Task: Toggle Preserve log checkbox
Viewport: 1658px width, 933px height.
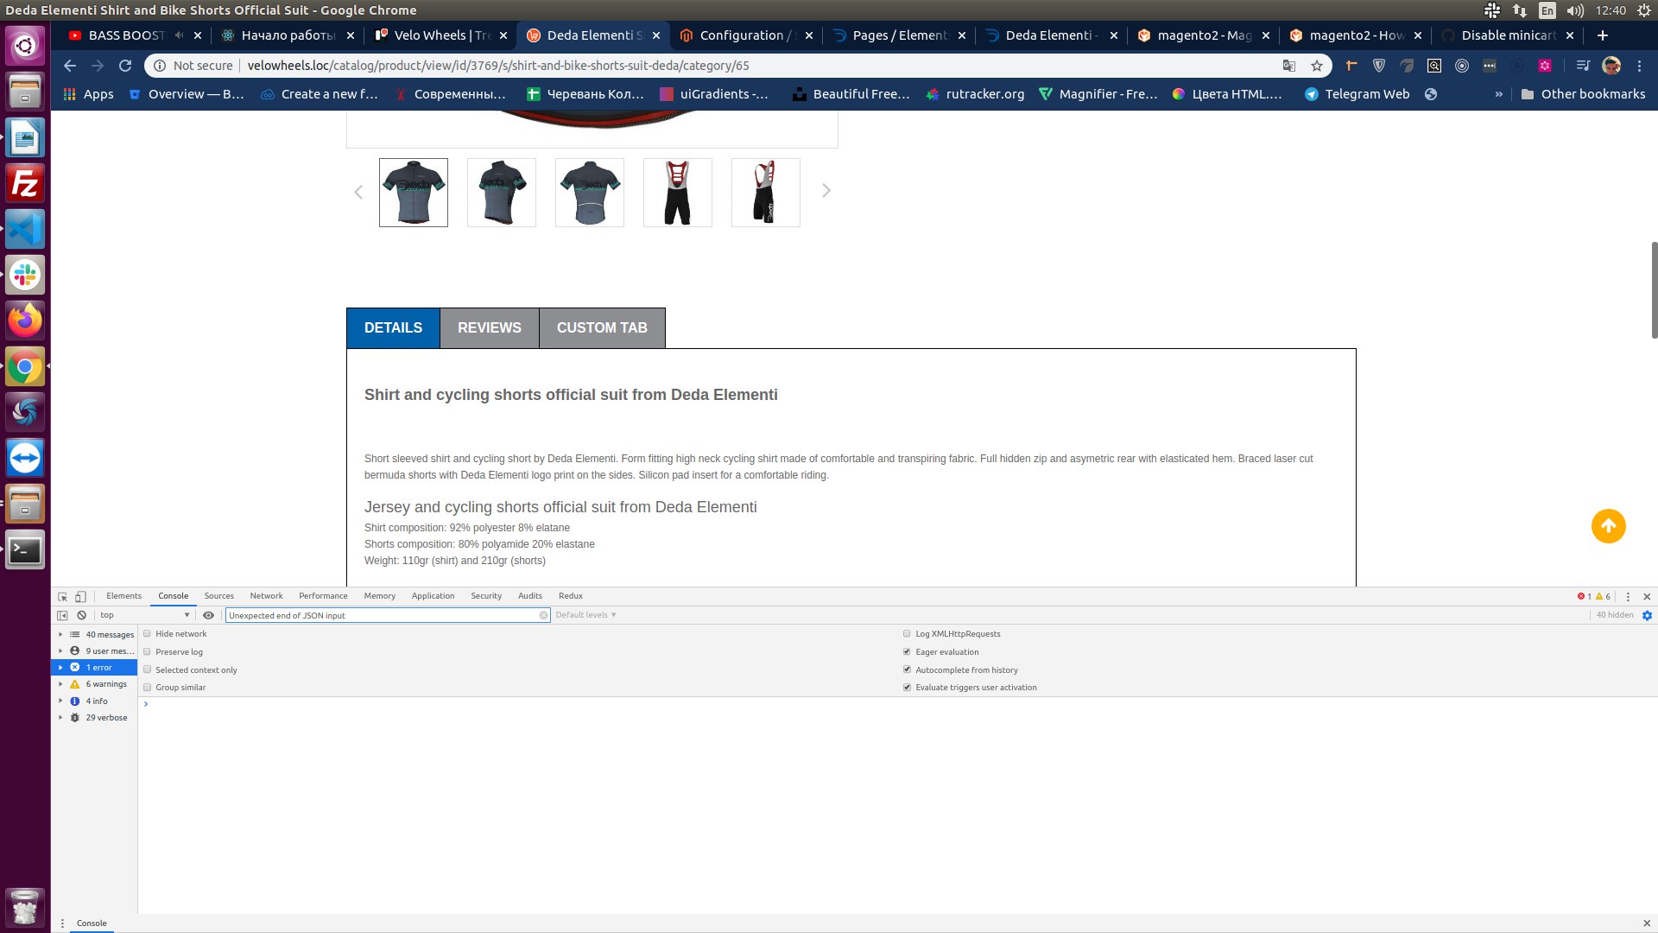Action: coord(147,651)
